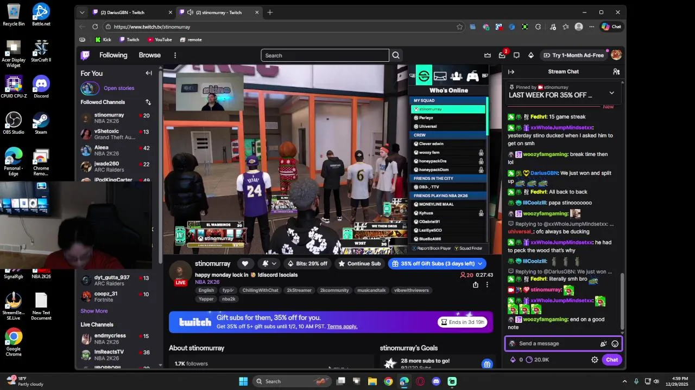The height and width of the screenshot is (390, 695).
Task: Collapse the For You sidebar
Action: (149, 73)
